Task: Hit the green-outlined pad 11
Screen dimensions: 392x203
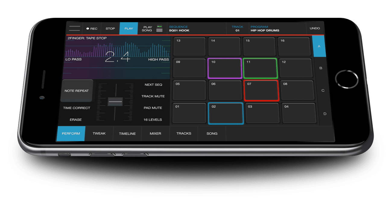Action: pyautogui.click(x=260, y=68)
